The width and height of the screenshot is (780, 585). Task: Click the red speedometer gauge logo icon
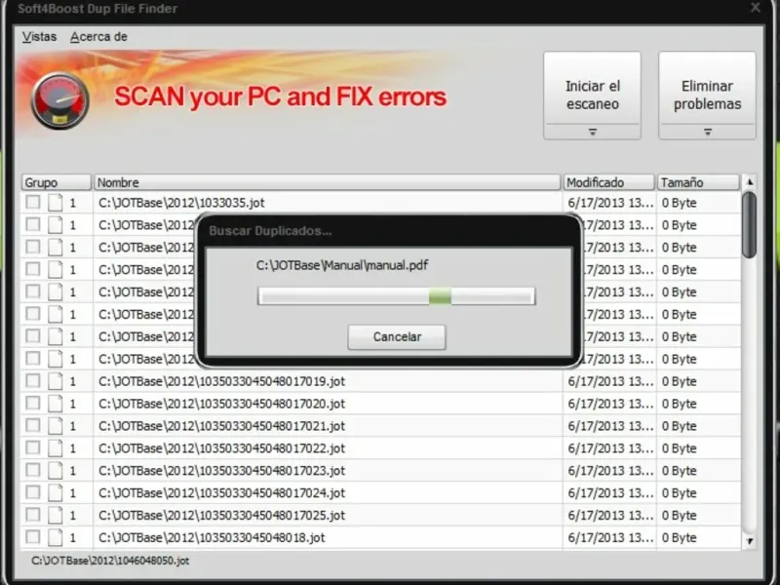(60, 101)
